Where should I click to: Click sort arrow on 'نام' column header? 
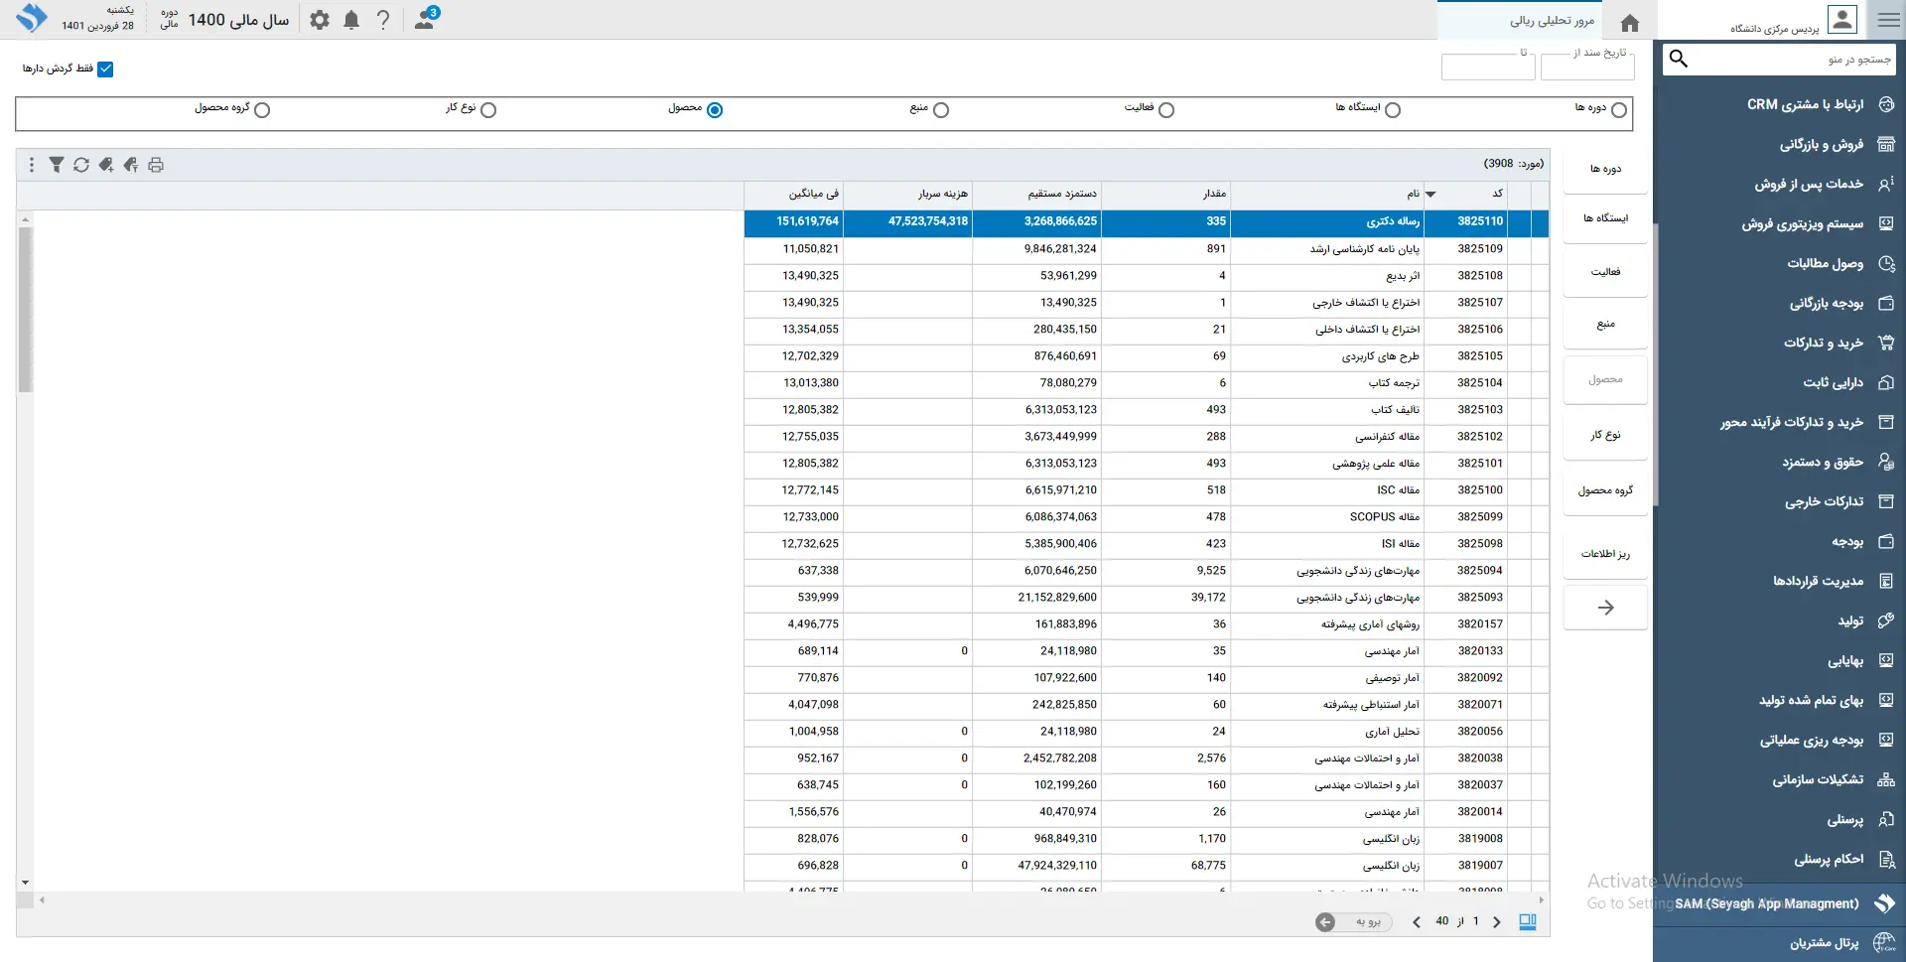(x=1430, y=195)
